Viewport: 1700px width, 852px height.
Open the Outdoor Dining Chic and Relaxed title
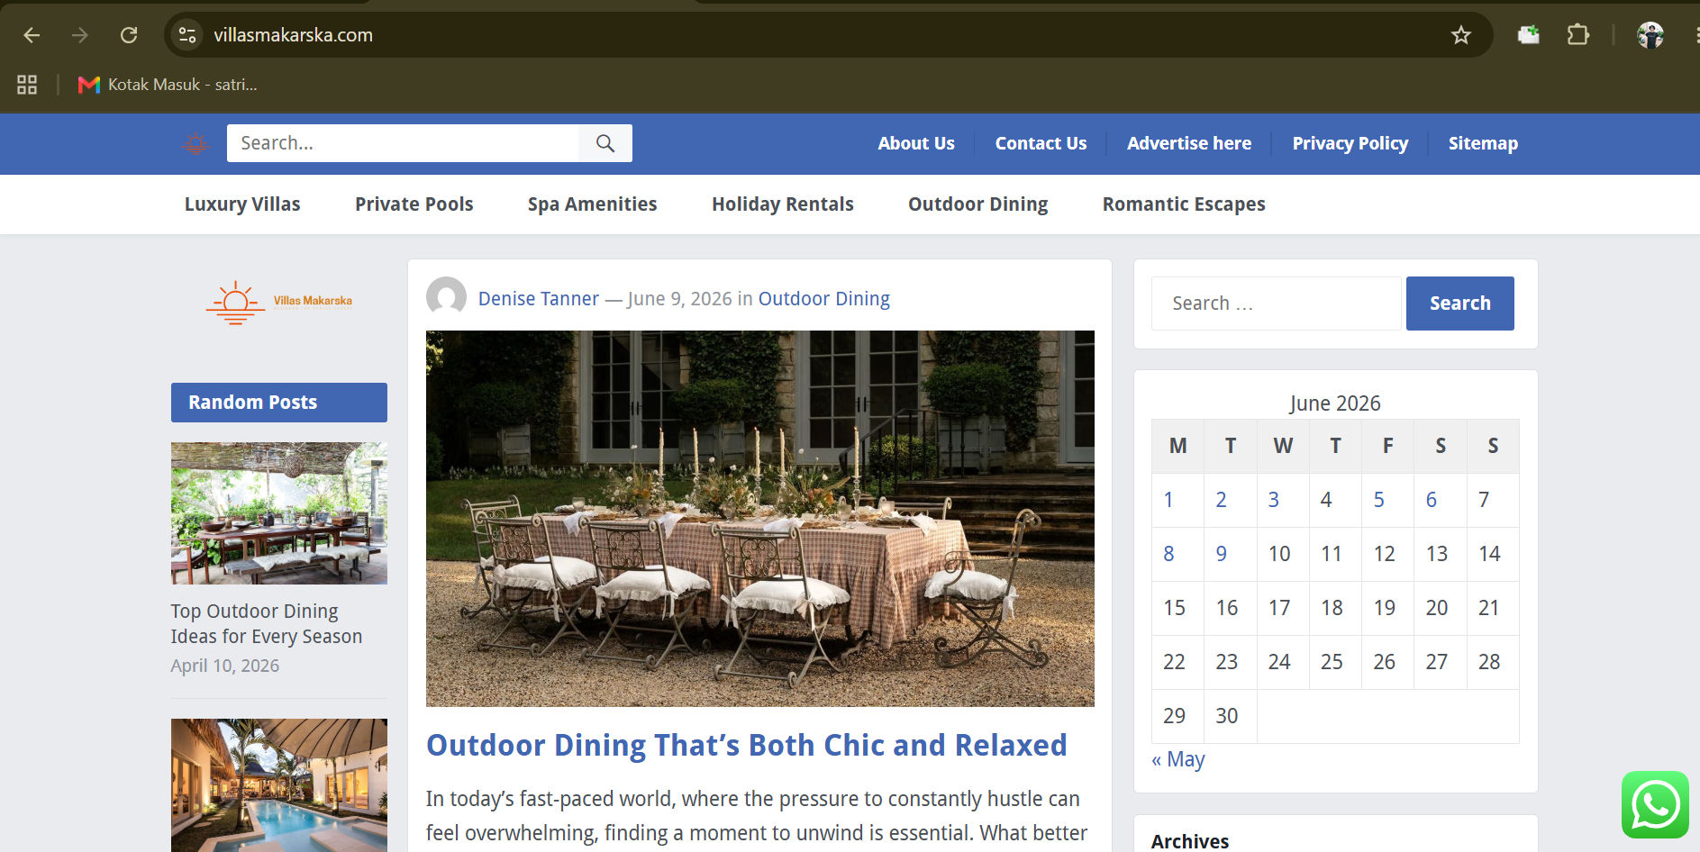[x=746, y=746]
